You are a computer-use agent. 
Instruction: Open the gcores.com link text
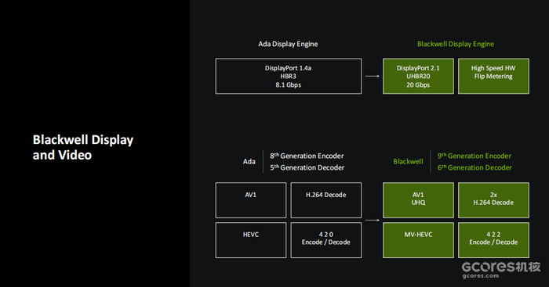point(480,276)
